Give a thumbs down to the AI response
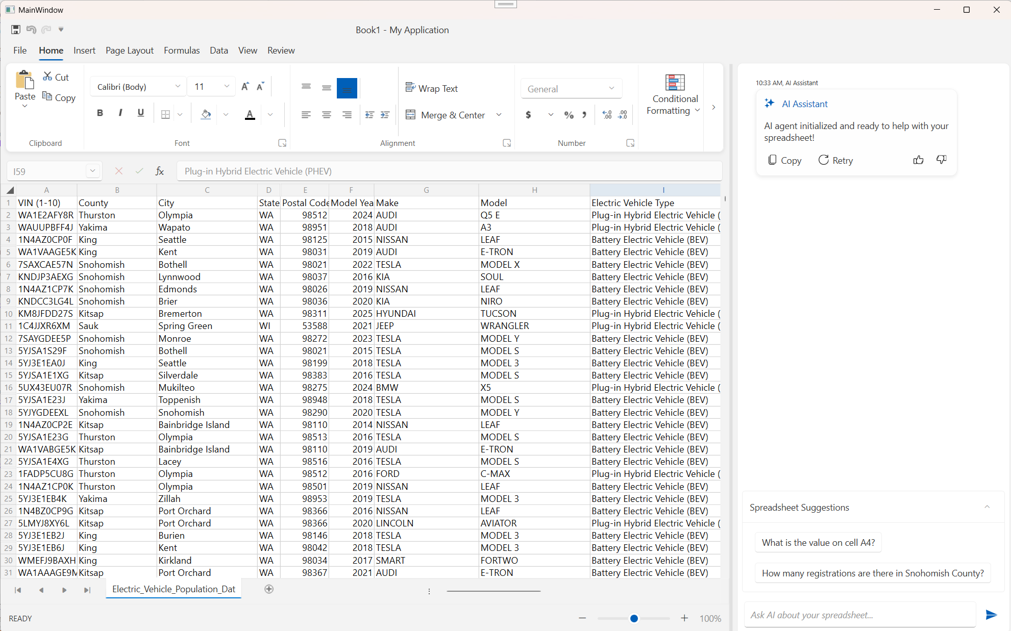Image resolution: width=1011 pixels, height=631 pixels. [941, 160]
